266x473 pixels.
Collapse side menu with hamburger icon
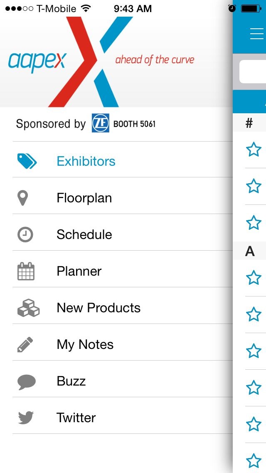(257, 34)
